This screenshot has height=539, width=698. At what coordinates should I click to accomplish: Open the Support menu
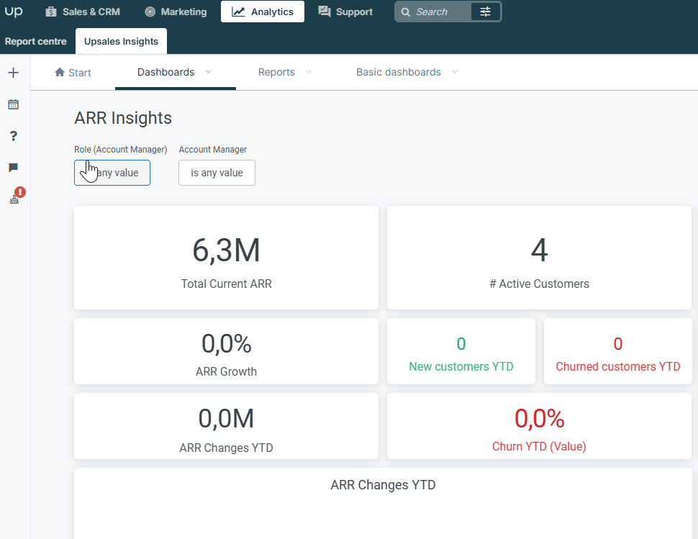click(x=345, y=12)
